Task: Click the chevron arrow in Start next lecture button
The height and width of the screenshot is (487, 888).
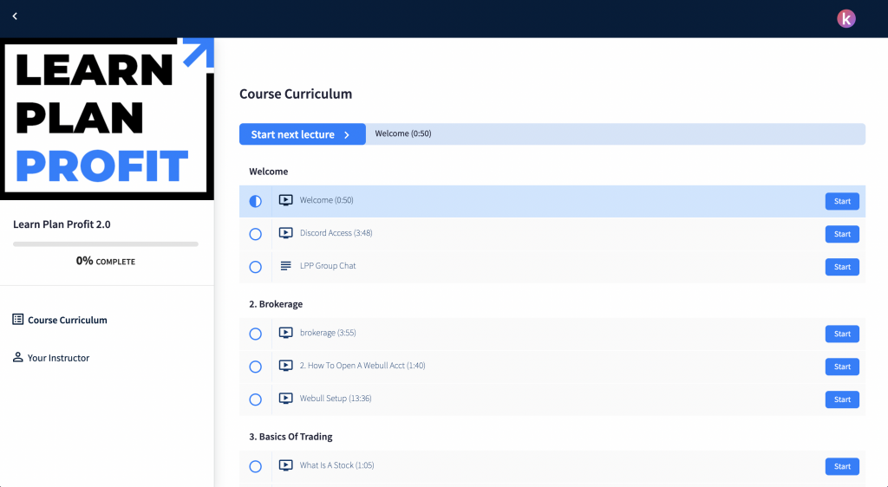Action: [347, 134]
